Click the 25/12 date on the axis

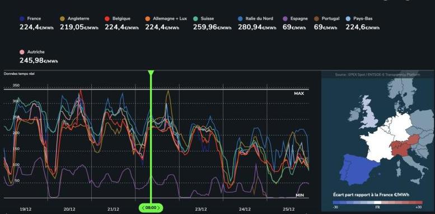(288, 209)
